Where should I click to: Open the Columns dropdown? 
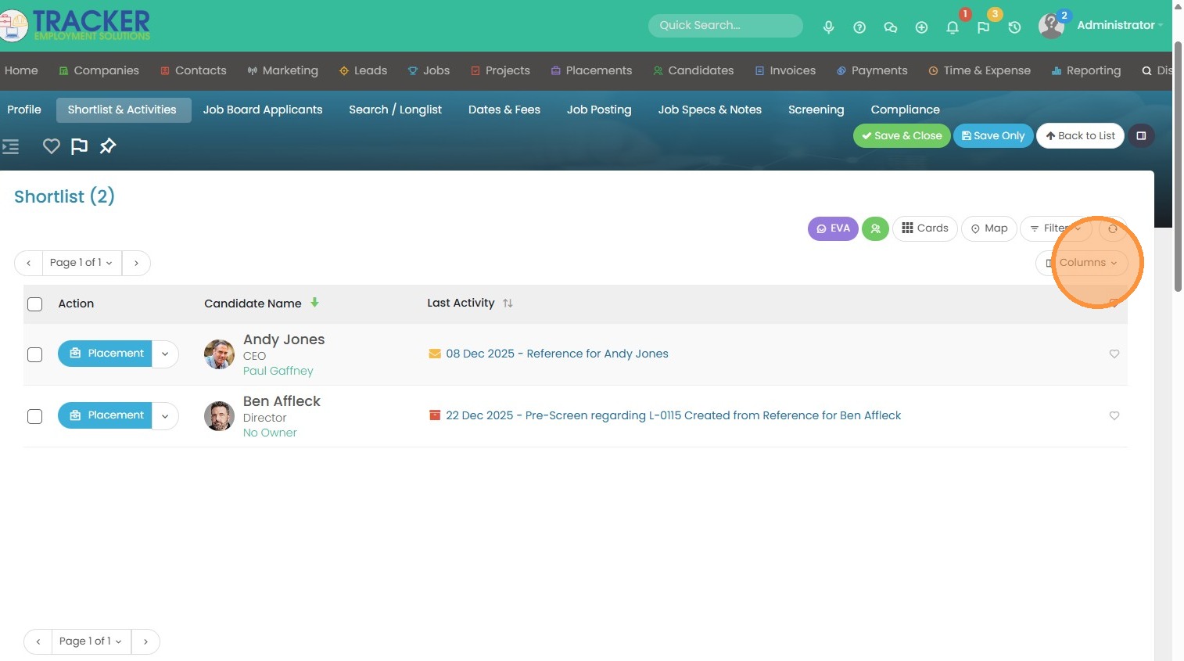coord(1082,263)
